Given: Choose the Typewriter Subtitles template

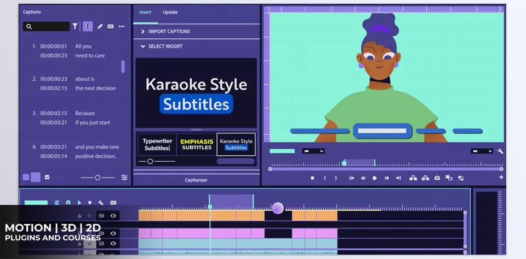Looking at the screenshot, I should (x=158, y=144).
